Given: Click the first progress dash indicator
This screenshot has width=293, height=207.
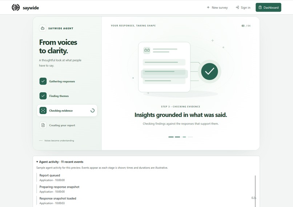Looking at the screenshot, I should (171, 137).
